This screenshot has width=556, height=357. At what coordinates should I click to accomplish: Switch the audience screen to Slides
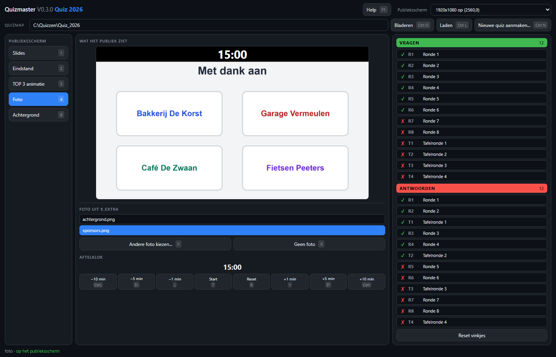pos(39,53)
